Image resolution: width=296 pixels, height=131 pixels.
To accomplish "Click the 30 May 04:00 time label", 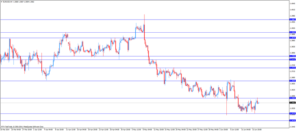I will [x=213, y=130].
